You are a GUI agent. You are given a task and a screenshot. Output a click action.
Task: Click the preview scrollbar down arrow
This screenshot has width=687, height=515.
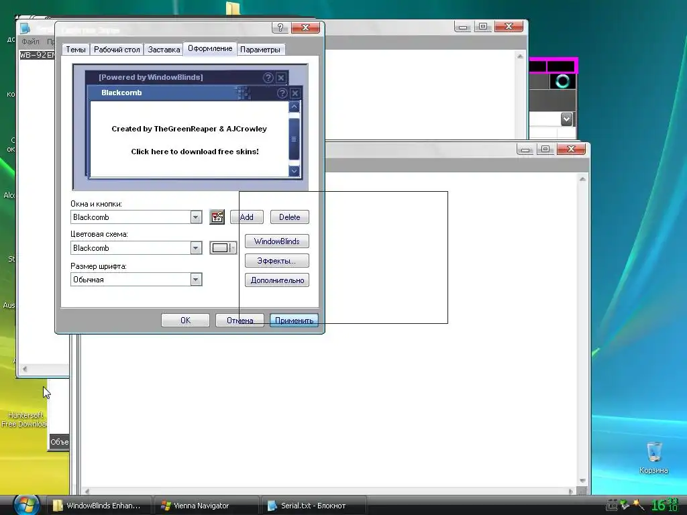tap(294, 171)
